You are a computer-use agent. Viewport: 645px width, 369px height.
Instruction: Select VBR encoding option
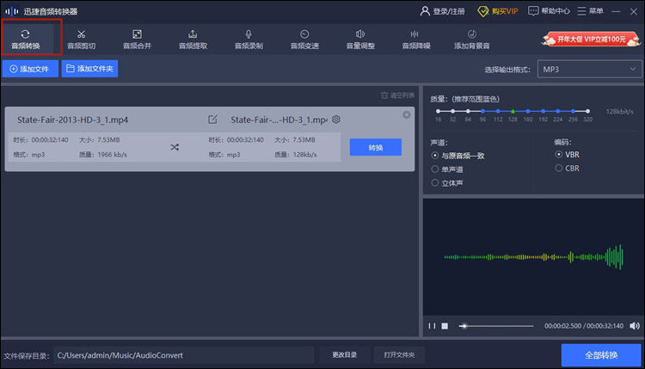click(x=568, y=155)
